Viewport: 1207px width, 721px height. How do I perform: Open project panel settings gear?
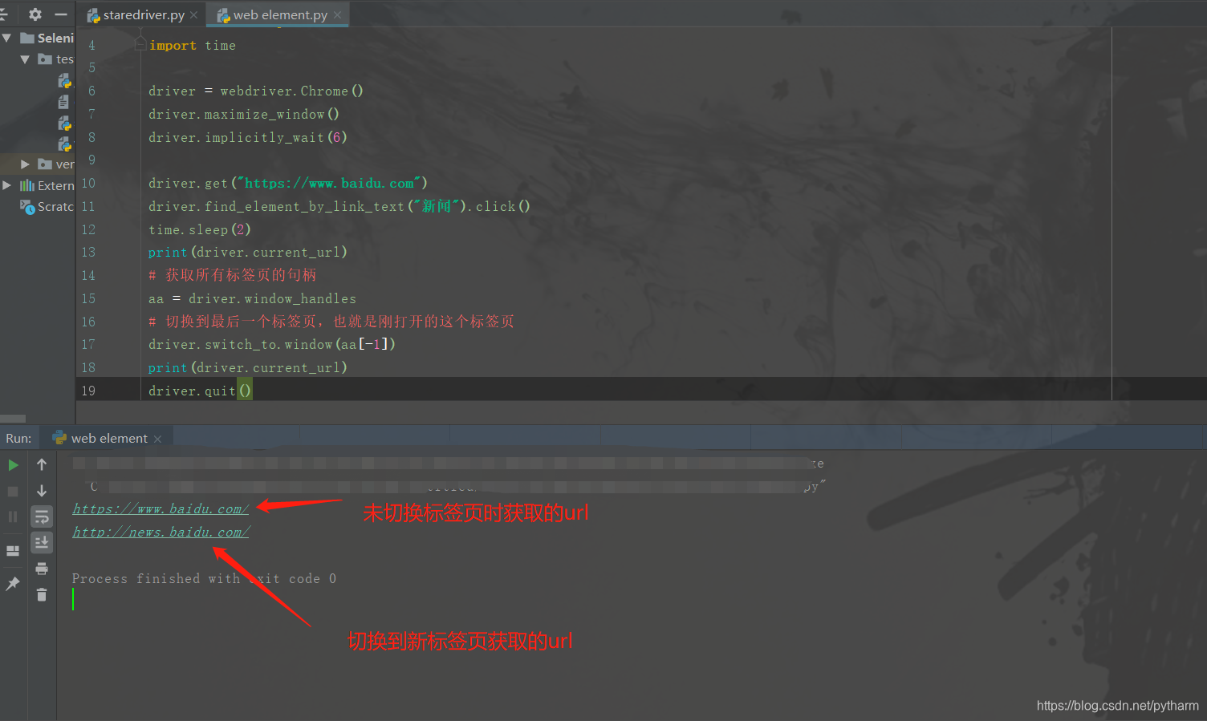[x=35, y=14]
